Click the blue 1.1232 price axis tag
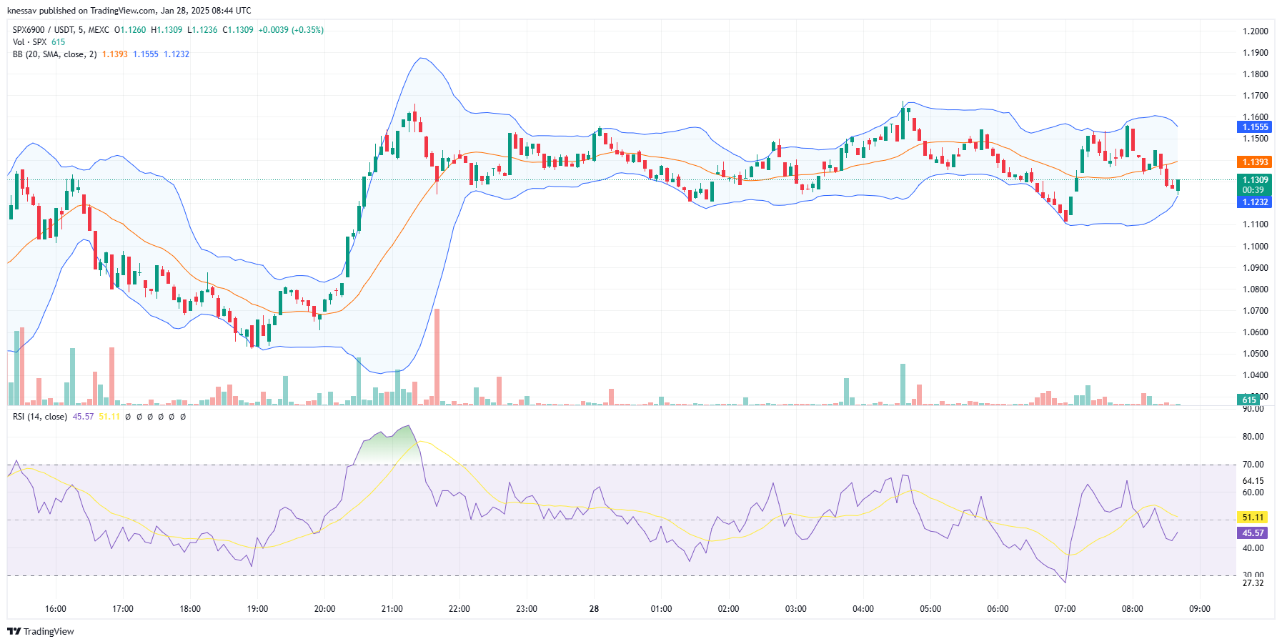Image resolution: width=1282 pixels, height=644 pixels. (1254, 202)
